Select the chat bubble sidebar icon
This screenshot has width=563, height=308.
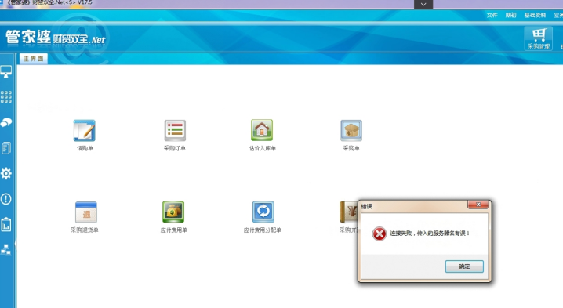[6, 123]
